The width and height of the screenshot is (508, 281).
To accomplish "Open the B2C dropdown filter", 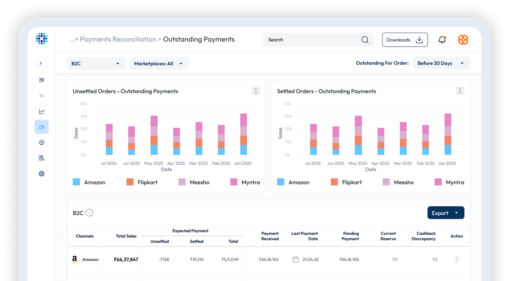I will pyautogui.click(x=96, y=63).
